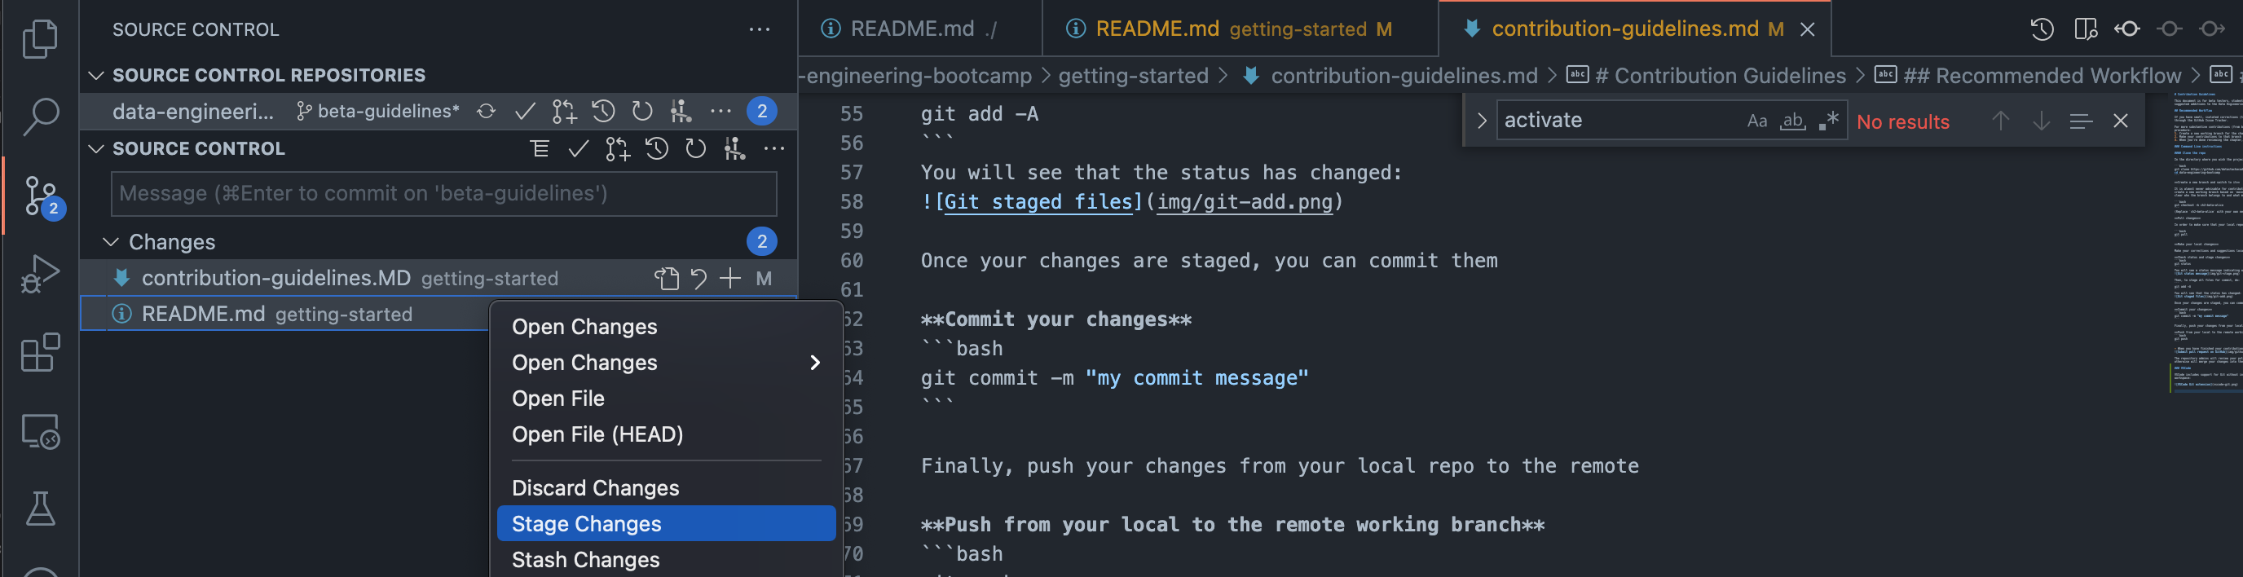
Task: Collapse the Source Control Repositories section
Action: [96, 76]
